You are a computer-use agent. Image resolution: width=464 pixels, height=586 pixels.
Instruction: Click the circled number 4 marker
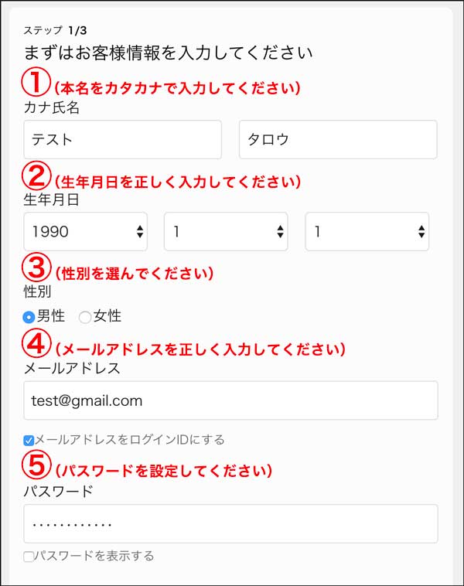tap(36, 343)
